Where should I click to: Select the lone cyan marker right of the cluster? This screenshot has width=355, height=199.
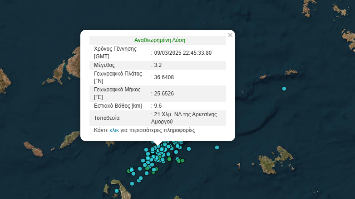click(217, 147)
